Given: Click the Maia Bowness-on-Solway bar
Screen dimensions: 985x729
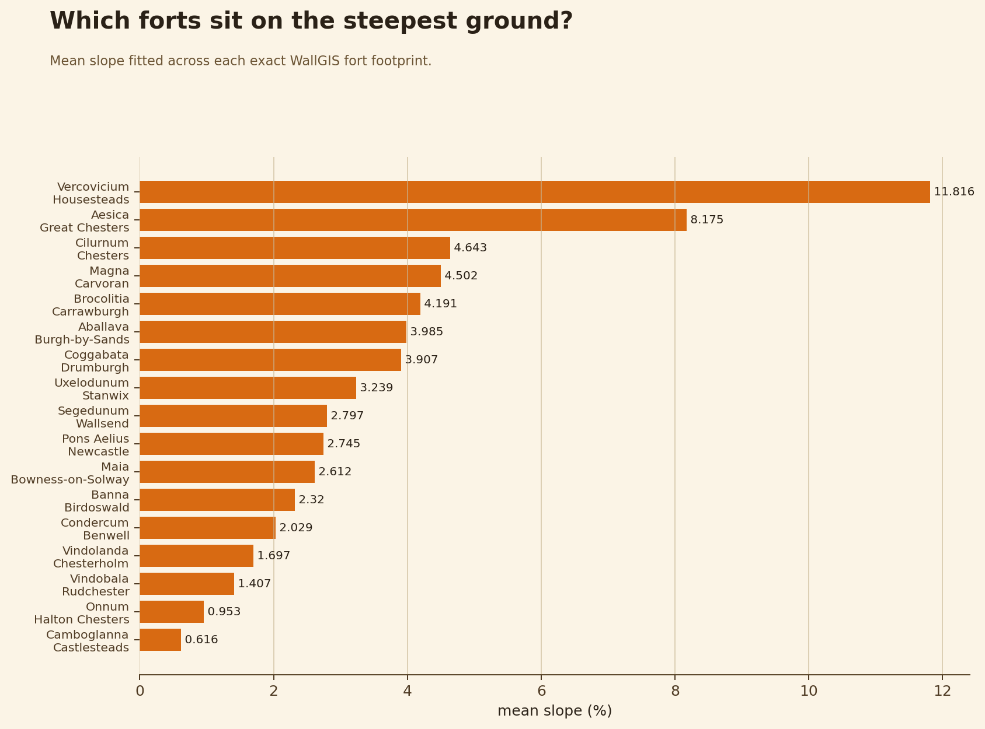Looking at the screenshot, I should click(x=227, y=472).
